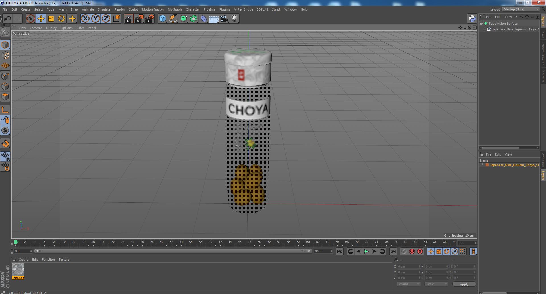Viewport: 546px width, 294px height.
Task: Toggle viewport maximize icon
Action: click(474, 28)
